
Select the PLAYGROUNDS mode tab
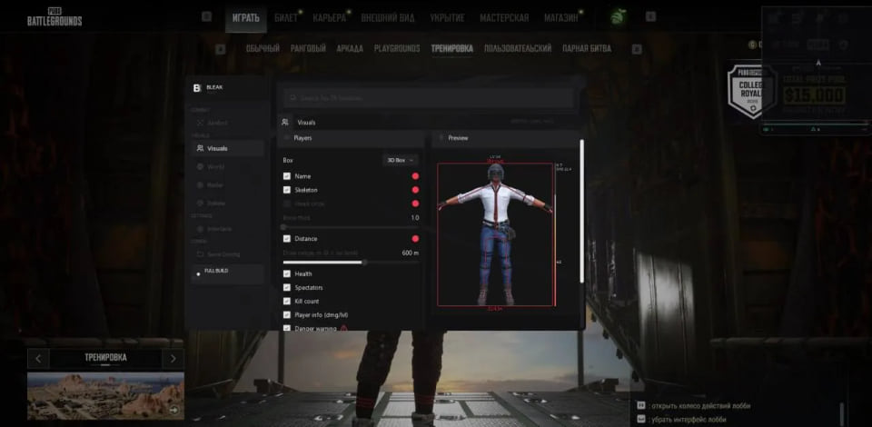[x=397, y=49]
